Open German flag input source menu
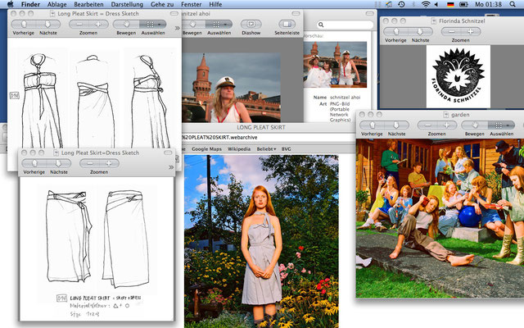Image resolution: width=524 pixels, height=328 pixels. pos(450,4)
